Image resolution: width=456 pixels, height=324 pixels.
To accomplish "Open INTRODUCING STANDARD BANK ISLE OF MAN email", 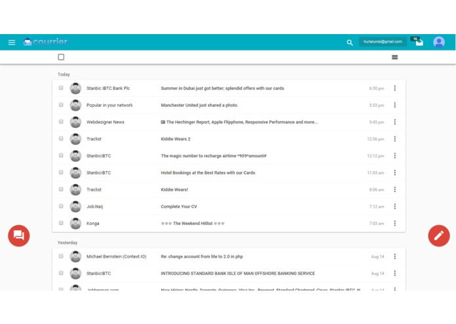I will [x=238, y=273].
